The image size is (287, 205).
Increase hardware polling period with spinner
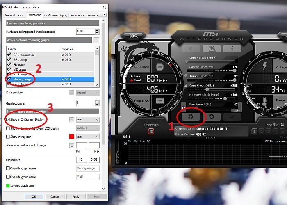coord(97,30)
